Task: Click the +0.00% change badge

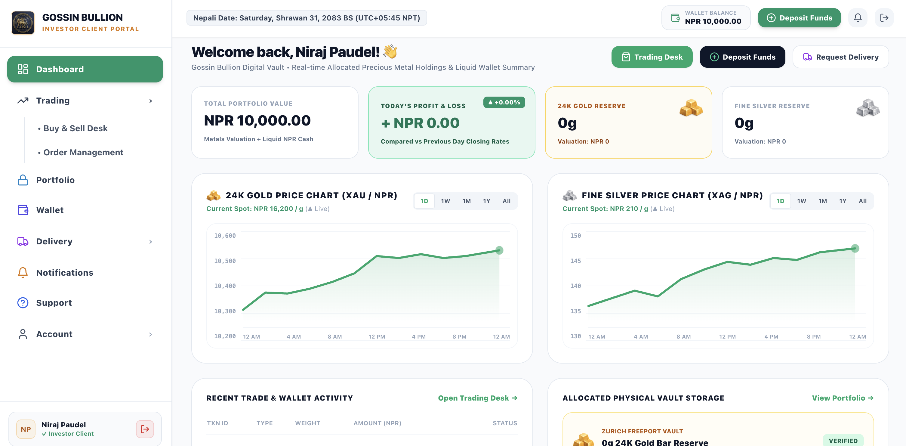Action: pos(504,102)
